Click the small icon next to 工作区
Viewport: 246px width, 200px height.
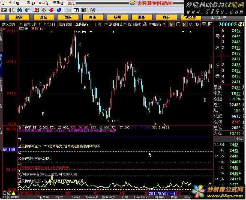224,17
